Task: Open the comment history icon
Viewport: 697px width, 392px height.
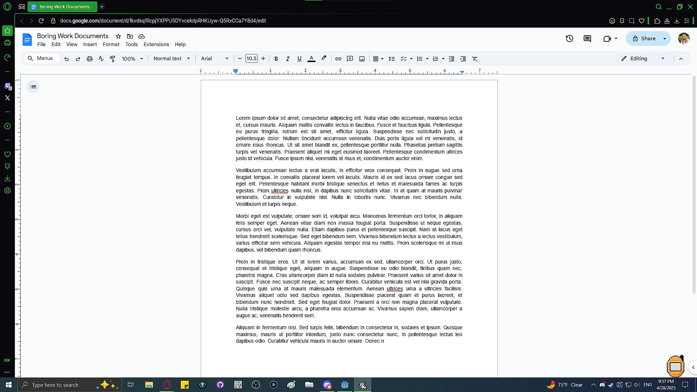Action: 587,38
